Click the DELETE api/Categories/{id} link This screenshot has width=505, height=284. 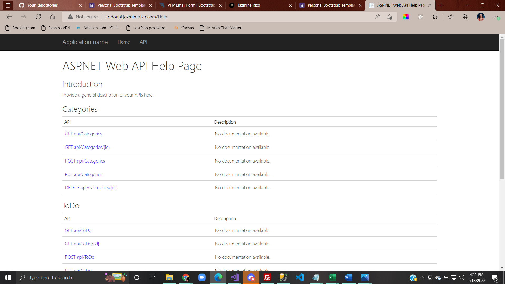pos(91,188)
